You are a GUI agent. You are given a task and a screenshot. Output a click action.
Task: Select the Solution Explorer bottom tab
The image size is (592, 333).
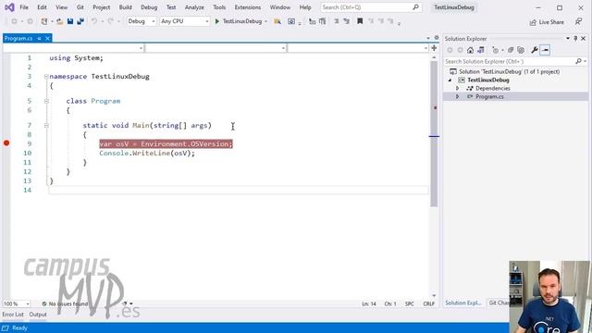(x=462, y=302)
